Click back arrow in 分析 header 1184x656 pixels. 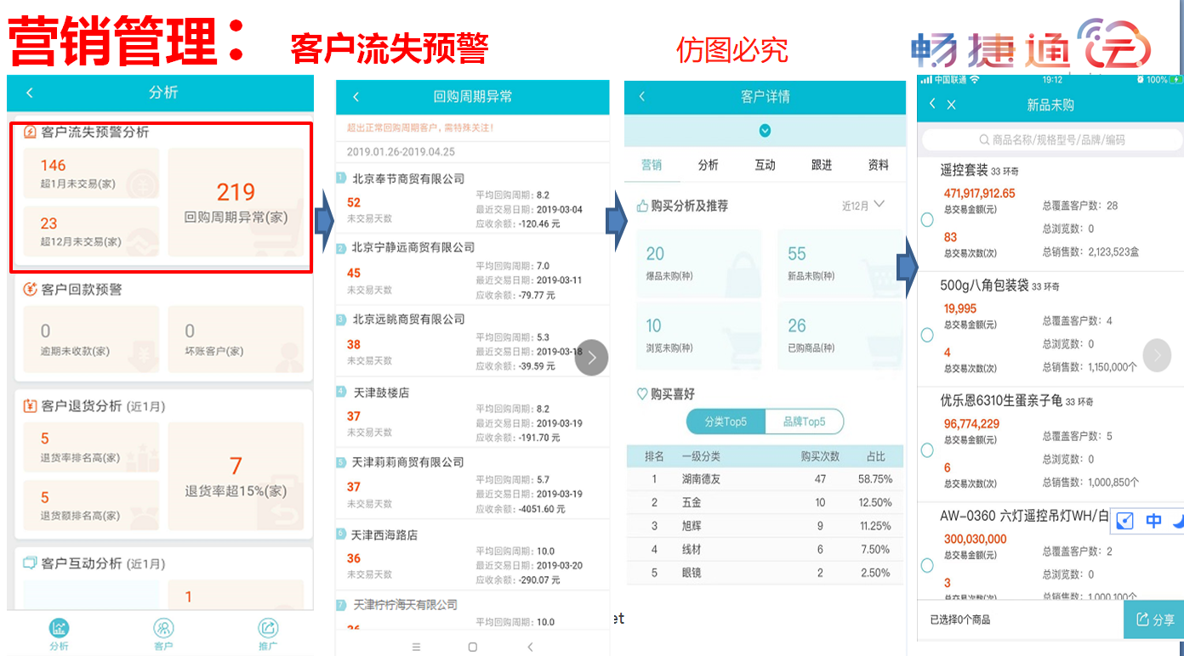coord(30,93)
